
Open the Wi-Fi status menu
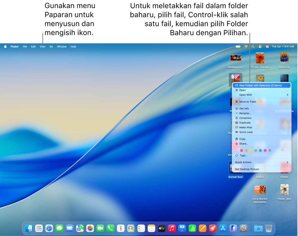pyautogui.click(x=246, y=47)
